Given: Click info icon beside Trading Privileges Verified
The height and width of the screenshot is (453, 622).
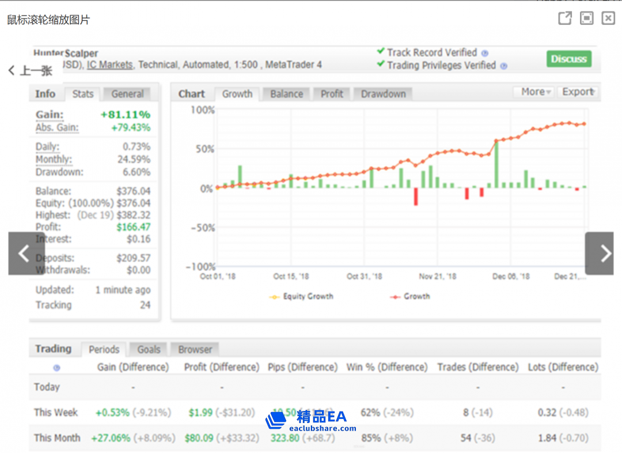Looking at the screenshot, I should tap(504, 66).
